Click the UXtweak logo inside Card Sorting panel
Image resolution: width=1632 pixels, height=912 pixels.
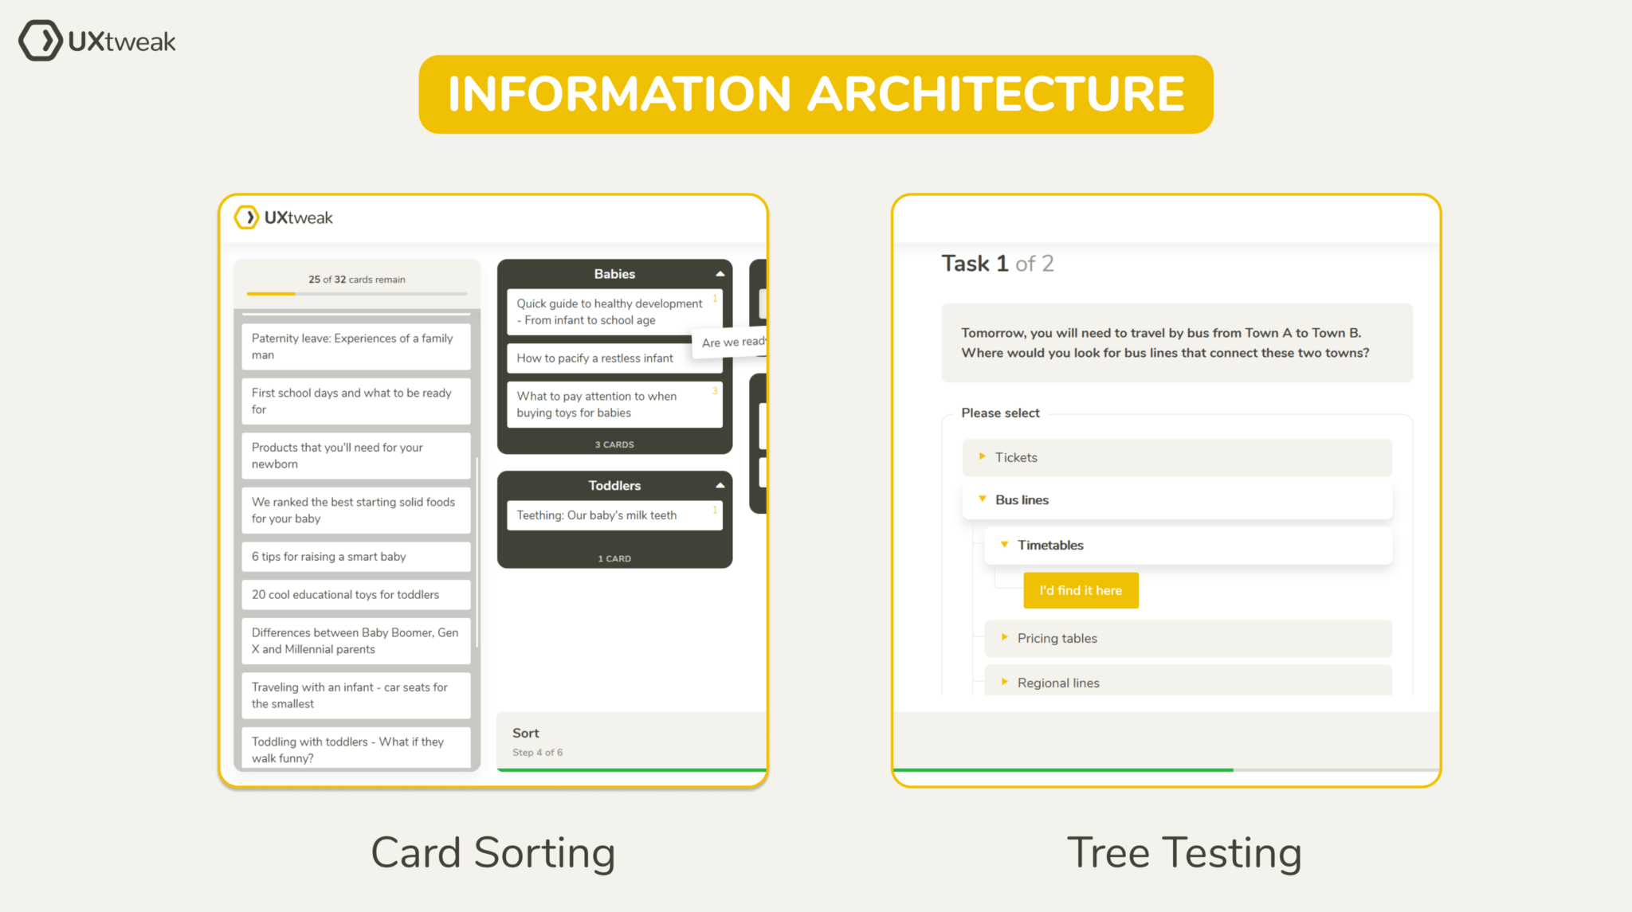283,217
